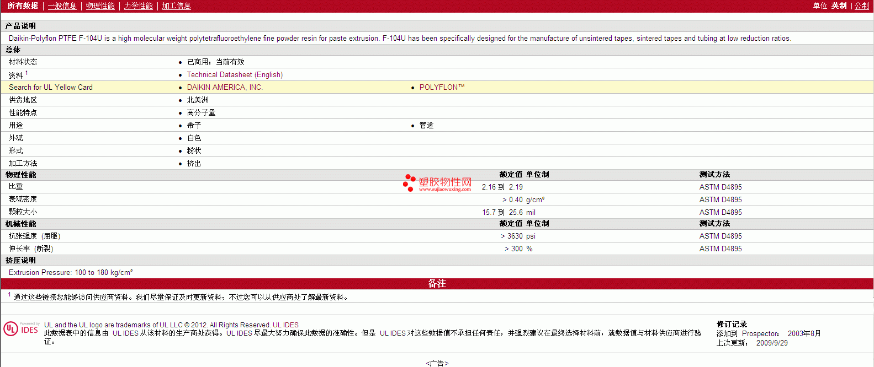The height and width of the screenshot is (367, 874).
Task: Click the UL trademark copyright notice text
Action: pyautogui.click(x=171, y=325)
